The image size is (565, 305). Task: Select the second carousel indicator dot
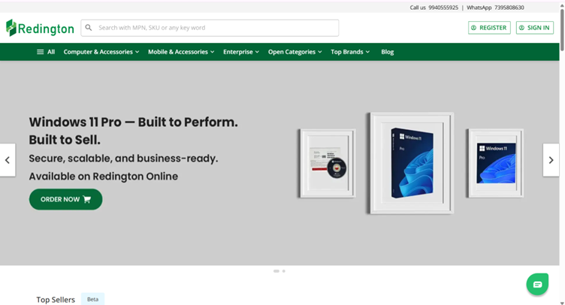(284, 271)
